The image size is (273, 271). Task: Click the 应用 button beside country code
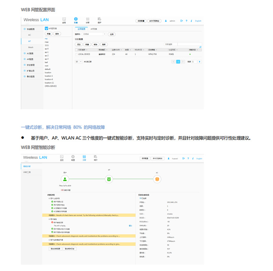(x=112, y=34)
